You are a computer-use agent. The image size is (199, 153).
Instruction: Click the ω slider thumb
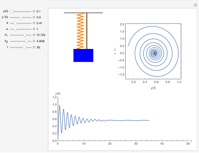point(15,29)
